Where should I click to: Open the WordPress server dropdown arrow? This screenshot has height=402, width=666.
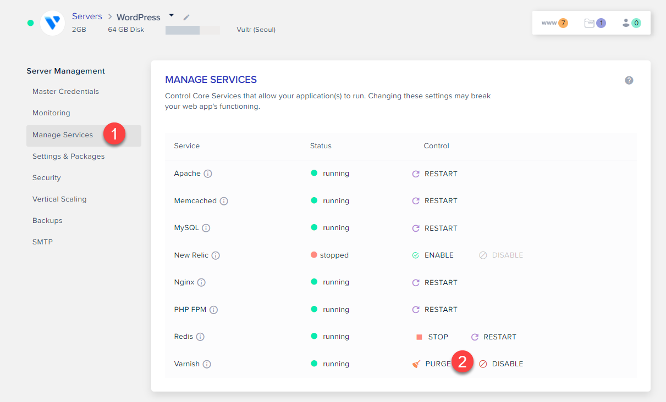point(172,15)
